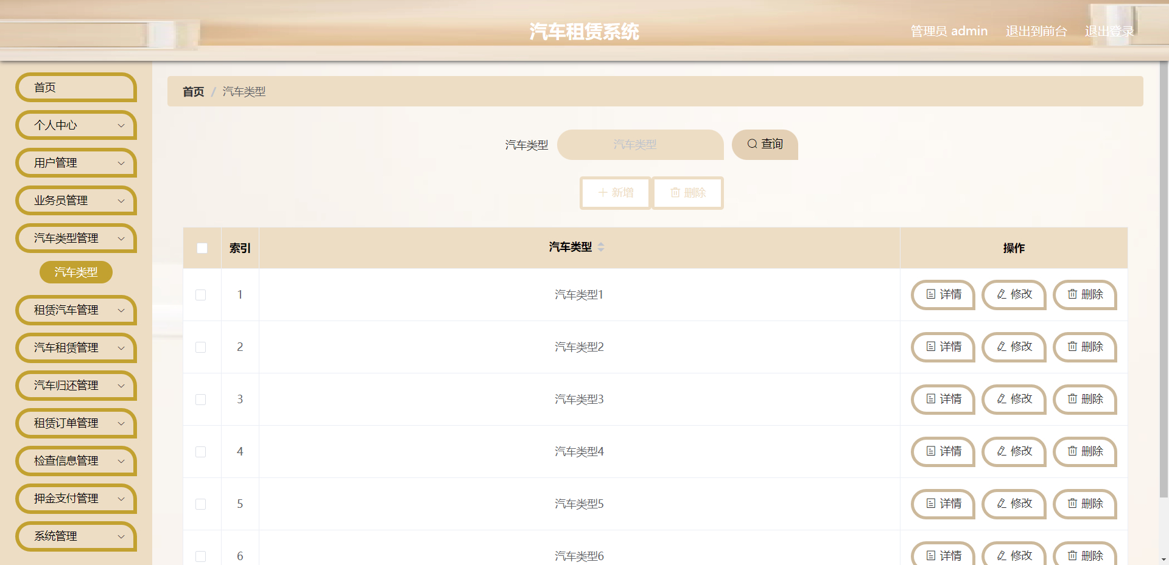Image resolution: width=1169 pixels, height=565 pixels.
Task: Click the 汽车租赁系统 title
Action: (x=584, y=32)
